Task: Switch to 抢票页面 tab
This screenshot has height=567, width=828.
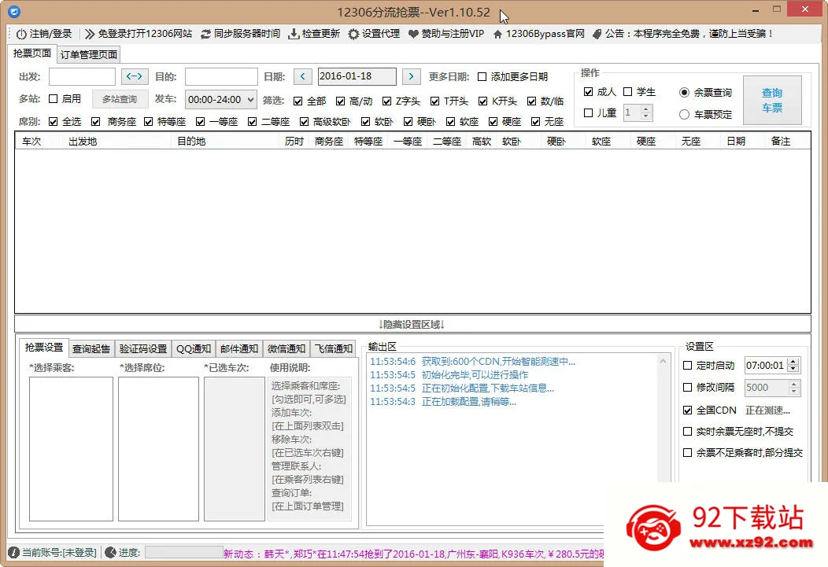Action: pos(32,53)
